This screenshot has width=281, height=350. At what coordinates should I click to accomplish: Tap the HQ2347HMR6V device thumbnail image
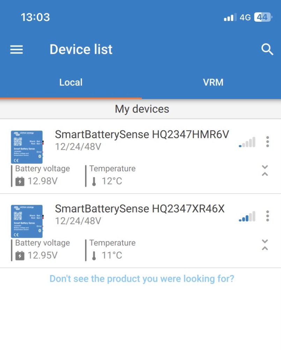click(27, 147)
